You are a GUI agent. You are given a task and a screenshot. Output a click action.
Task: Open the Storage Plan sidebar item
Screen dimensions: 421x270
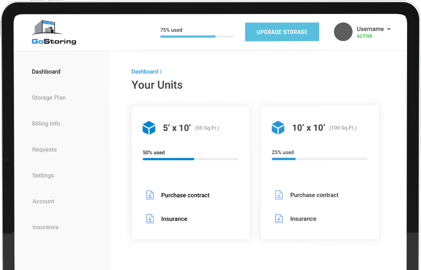click(x=49, y=98)
